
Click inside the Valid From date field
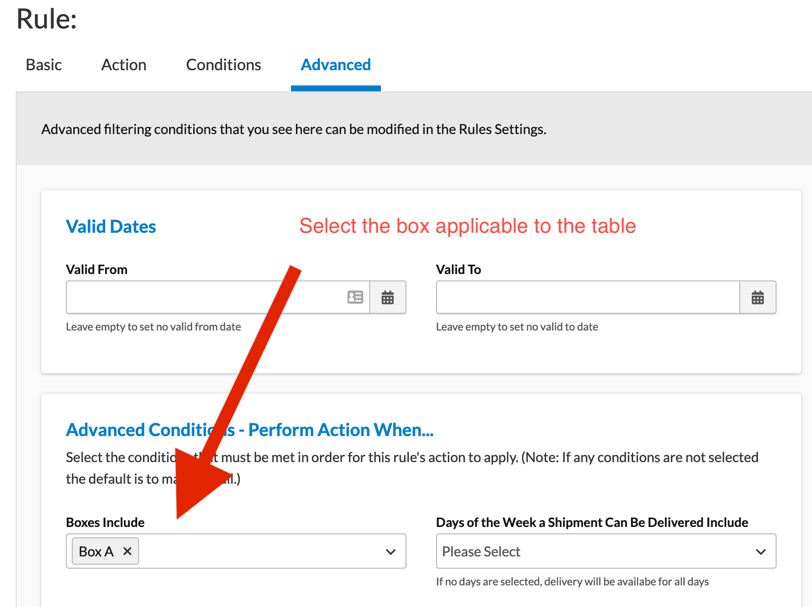(197, 297)
